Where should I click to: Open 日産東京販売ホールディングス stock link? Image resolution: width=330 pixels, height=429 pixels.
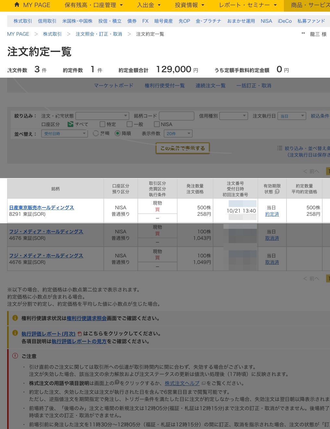[42, 208]
